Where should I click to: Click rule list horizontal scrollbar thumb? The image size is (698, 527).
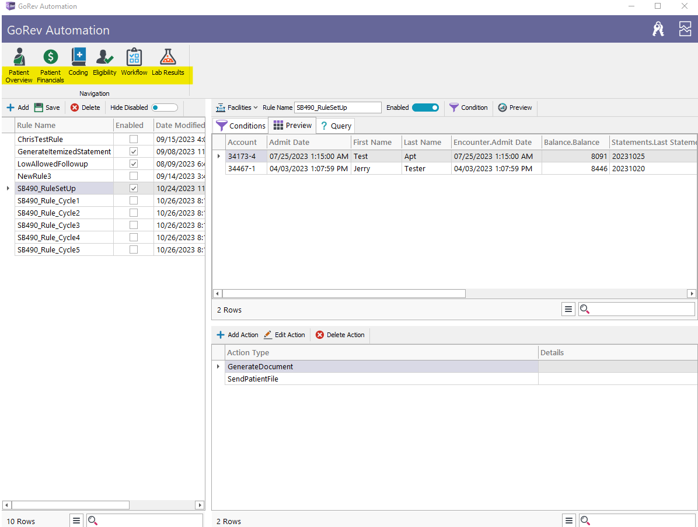click(71, 505)
